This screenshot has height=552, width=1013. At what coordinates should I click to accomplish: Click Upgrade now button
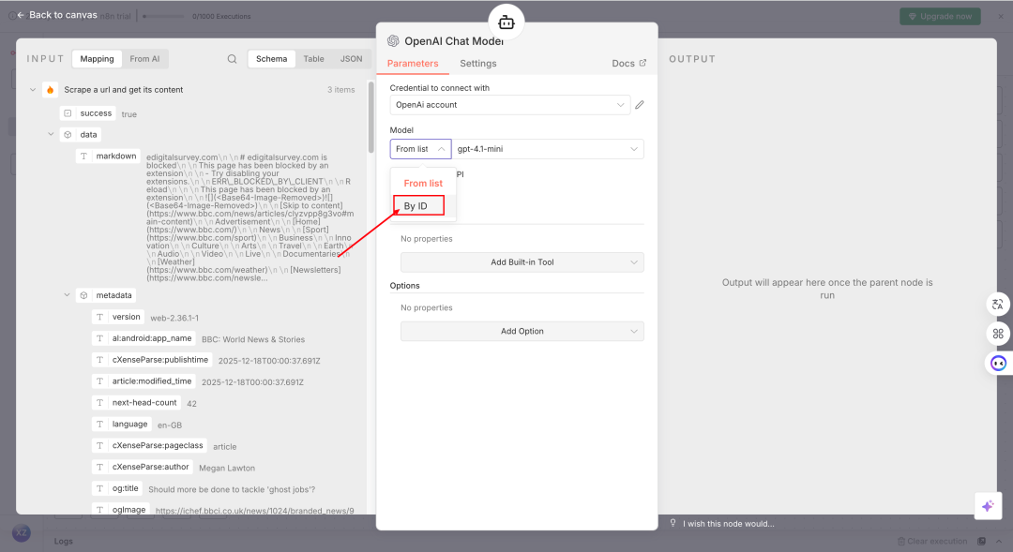[940, 16]
